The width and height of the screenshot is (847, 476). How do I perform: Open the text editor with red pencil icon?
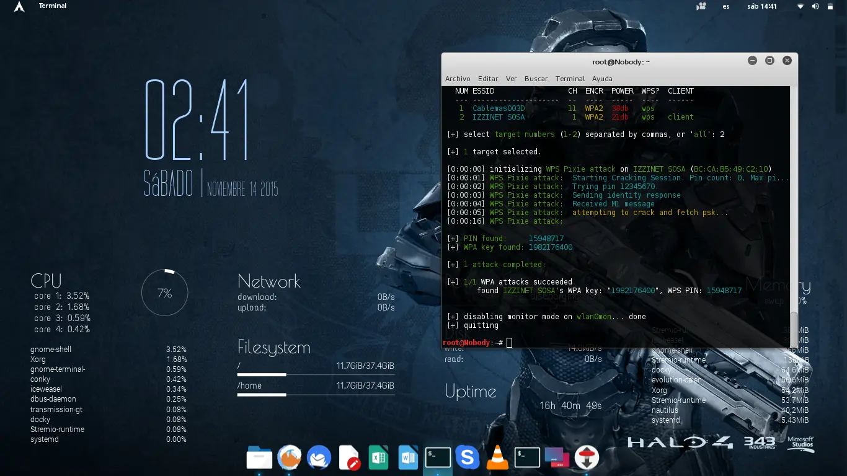pos(349,458)
